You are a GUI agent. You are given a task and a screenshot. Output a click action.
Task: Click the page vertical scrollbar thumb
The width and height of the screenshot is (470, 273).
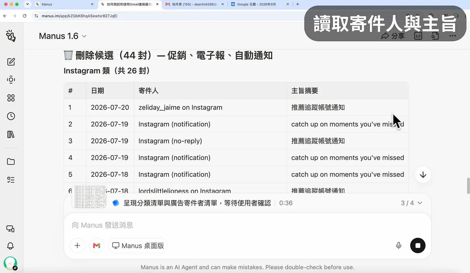point(468,186)
